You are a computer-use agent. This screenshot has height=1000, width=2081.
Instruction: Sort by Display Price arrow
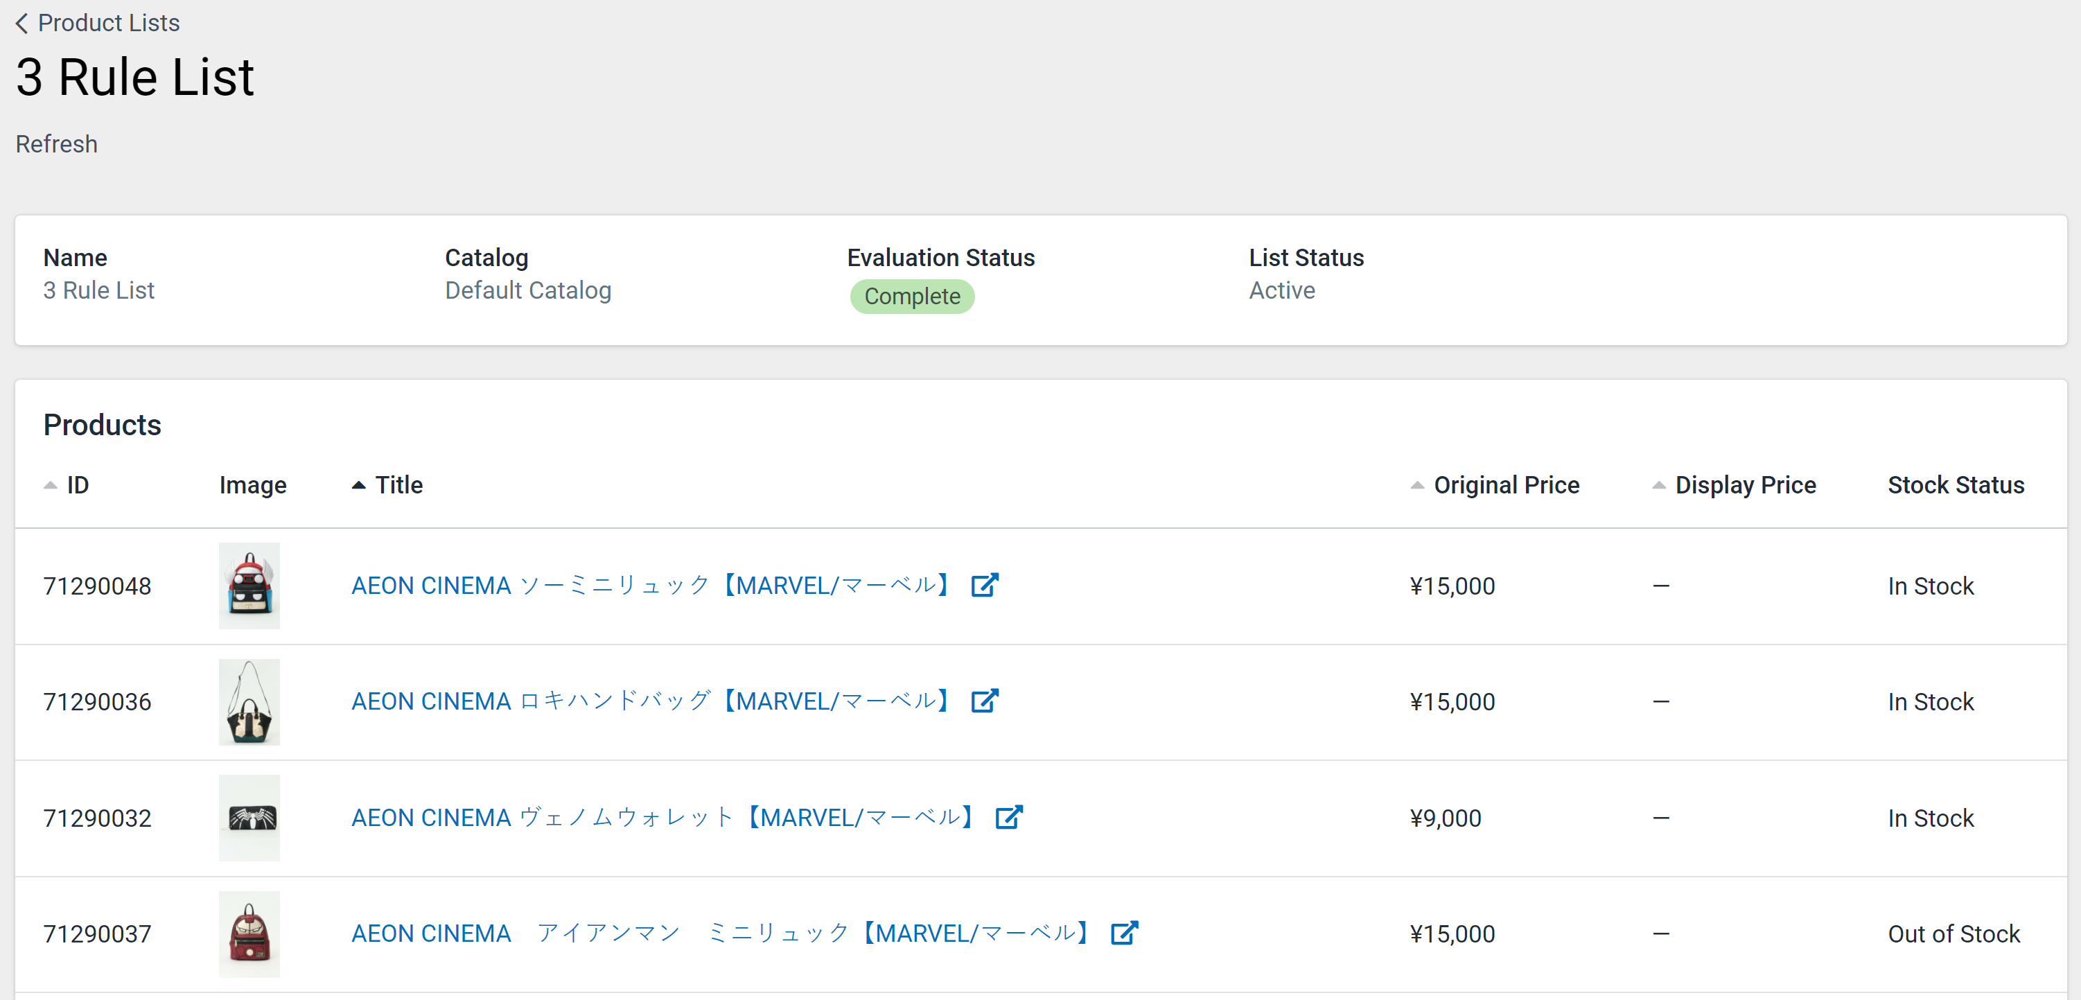(x=1658, y=486)
